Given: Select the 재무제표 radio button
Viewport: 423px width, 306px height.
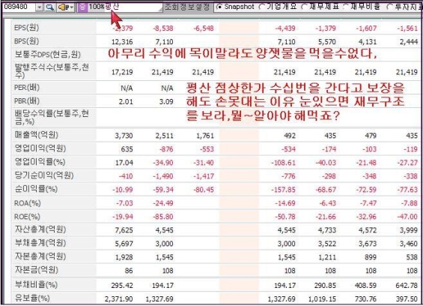Looking at the screenshot, I should tap(303, 7).
